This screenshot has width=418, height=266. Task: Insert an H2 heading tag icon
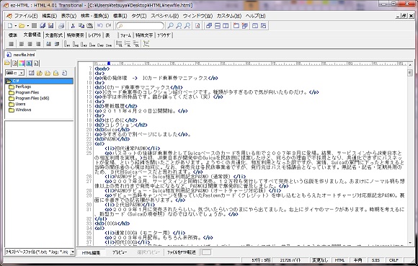pyautogui.click(x=76, y=44)
